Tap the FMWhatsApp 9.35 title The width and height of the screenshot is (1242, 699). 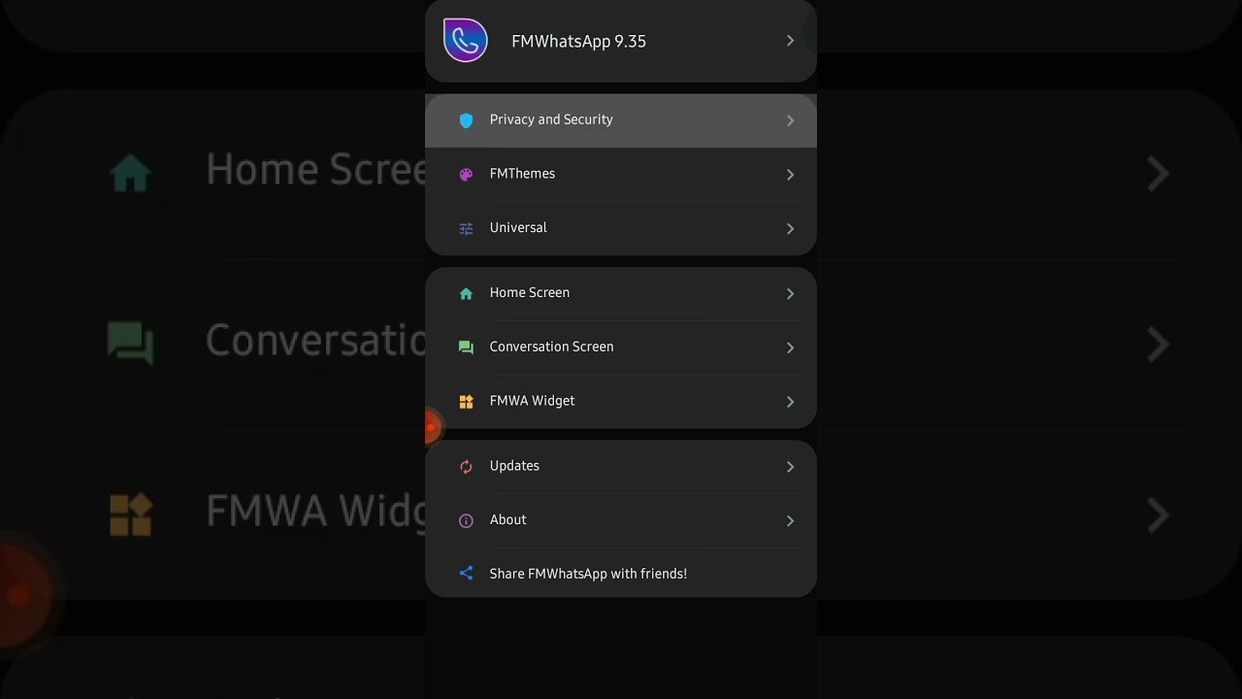pos(578,41)
